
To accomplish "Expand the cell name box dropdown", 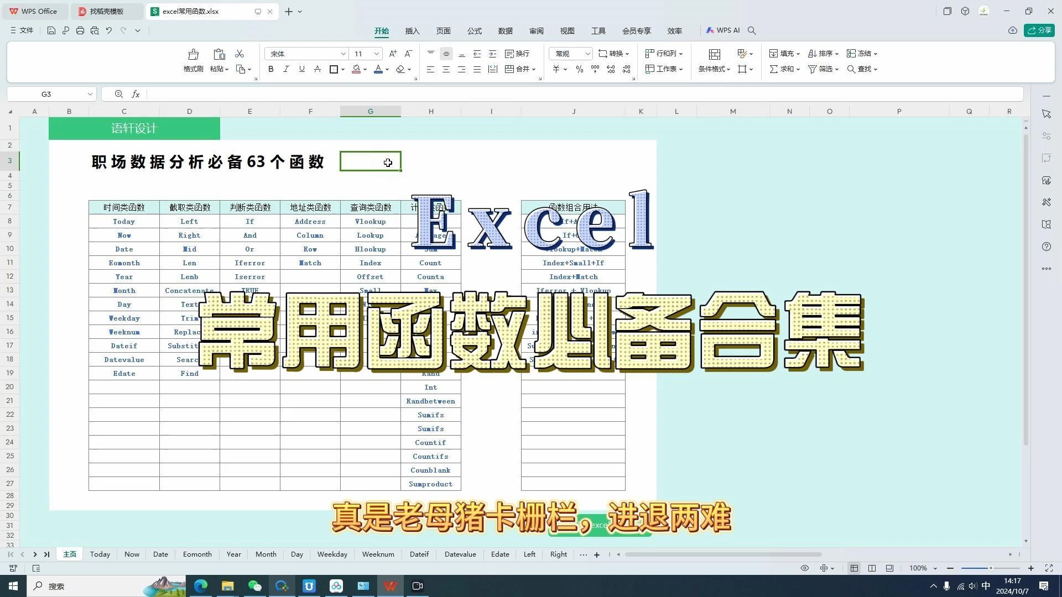I will tap(90, 94).
